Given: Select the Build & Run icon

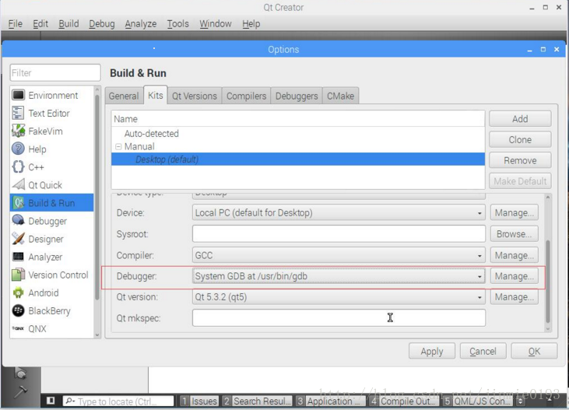Looking at the screenshot, I should 18,203.
